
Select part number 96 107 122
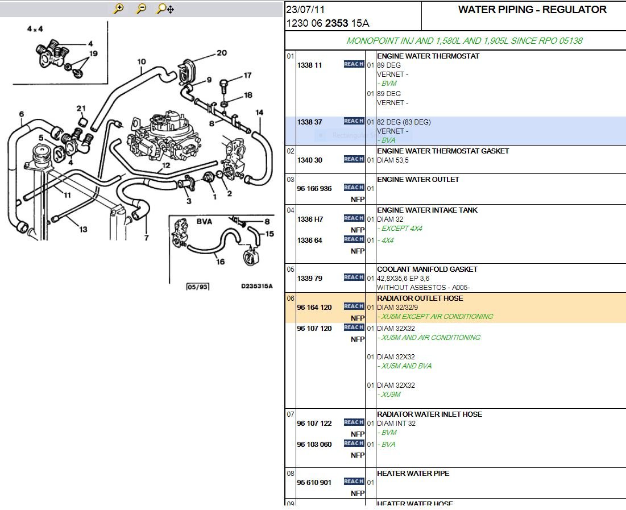pyautogui.click(x=314, y=424)
